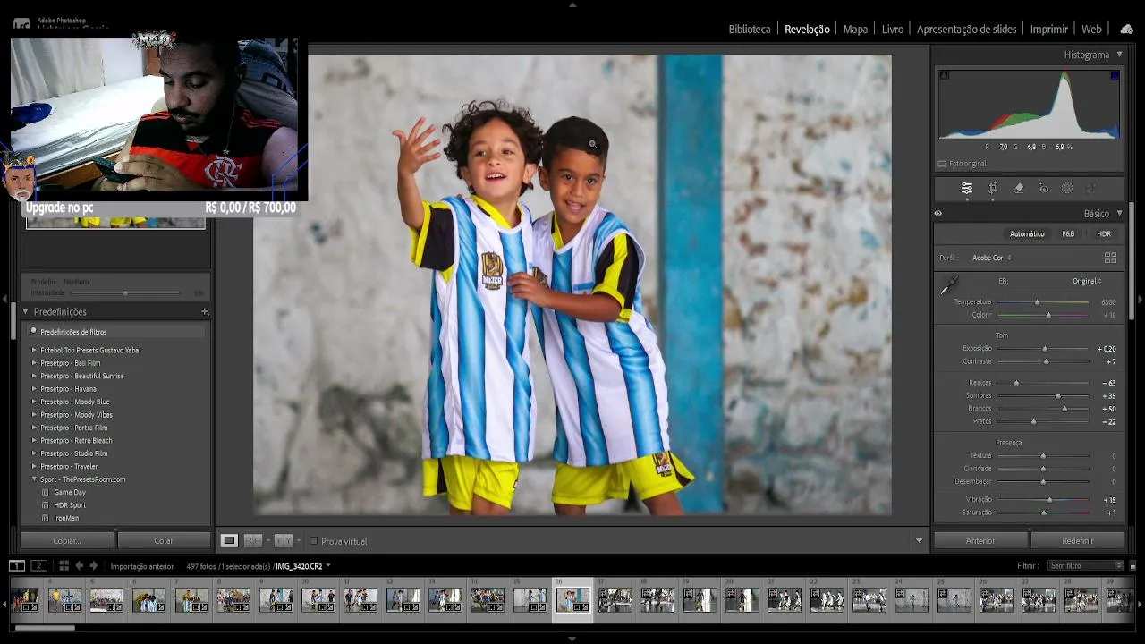Expand Futebol Top Presets Gustavo Vabal folder
Screen dimensions: 1145x644
(x=34, y=350)
